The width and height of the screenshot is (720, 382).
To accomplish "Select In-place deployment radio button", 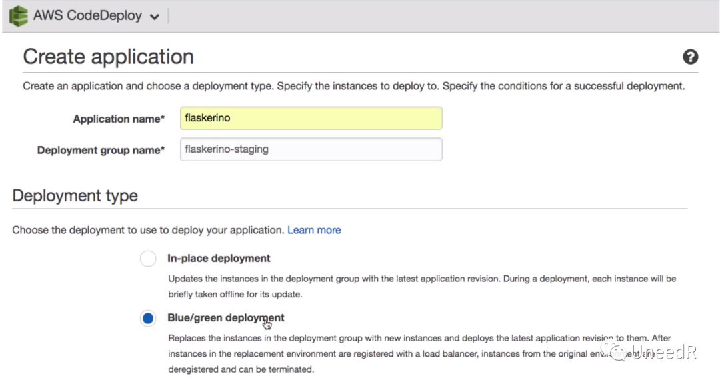I will click(148, 259).
